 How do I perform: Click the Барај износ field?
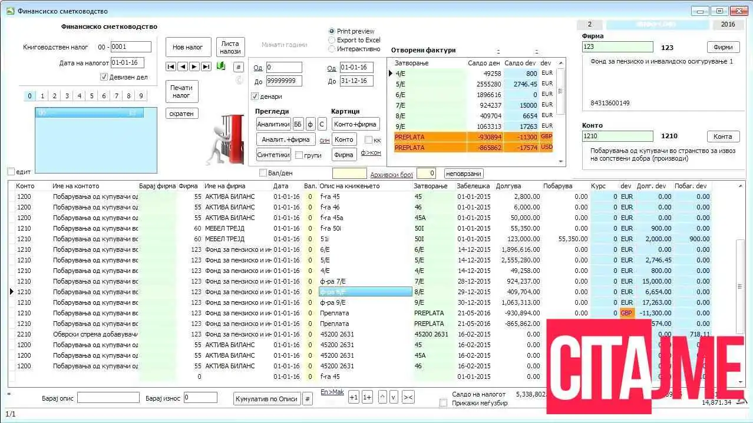200,398
